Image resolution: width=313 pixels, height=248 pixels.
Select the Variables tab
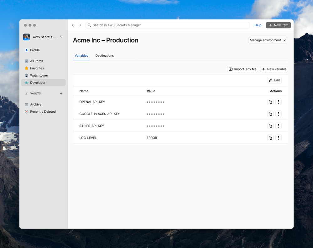(x=81, y=55)
